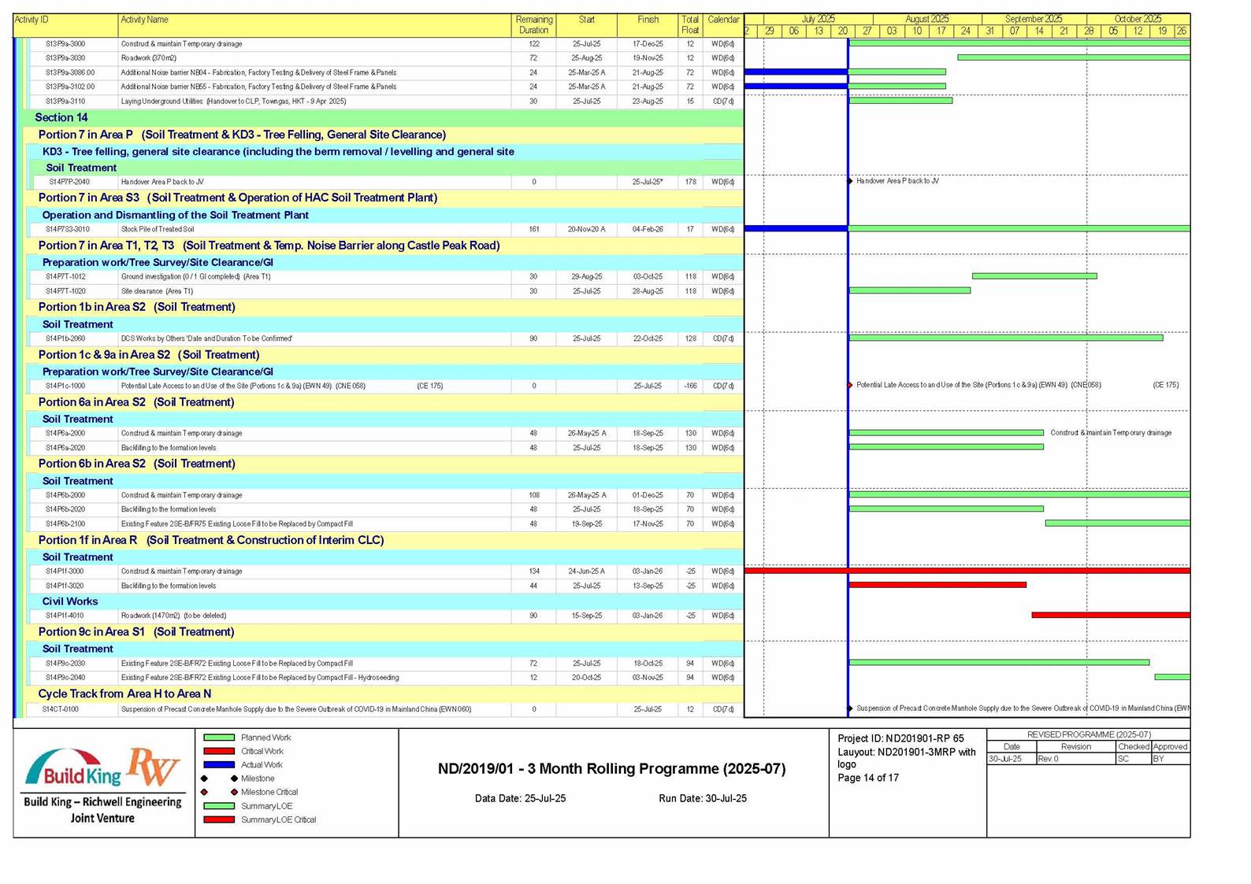
Task: Click the Activity Name column header
Action: tap(314, 25)
